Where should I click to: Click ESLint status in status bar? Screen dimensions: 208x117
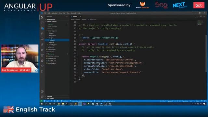(197, 101)
